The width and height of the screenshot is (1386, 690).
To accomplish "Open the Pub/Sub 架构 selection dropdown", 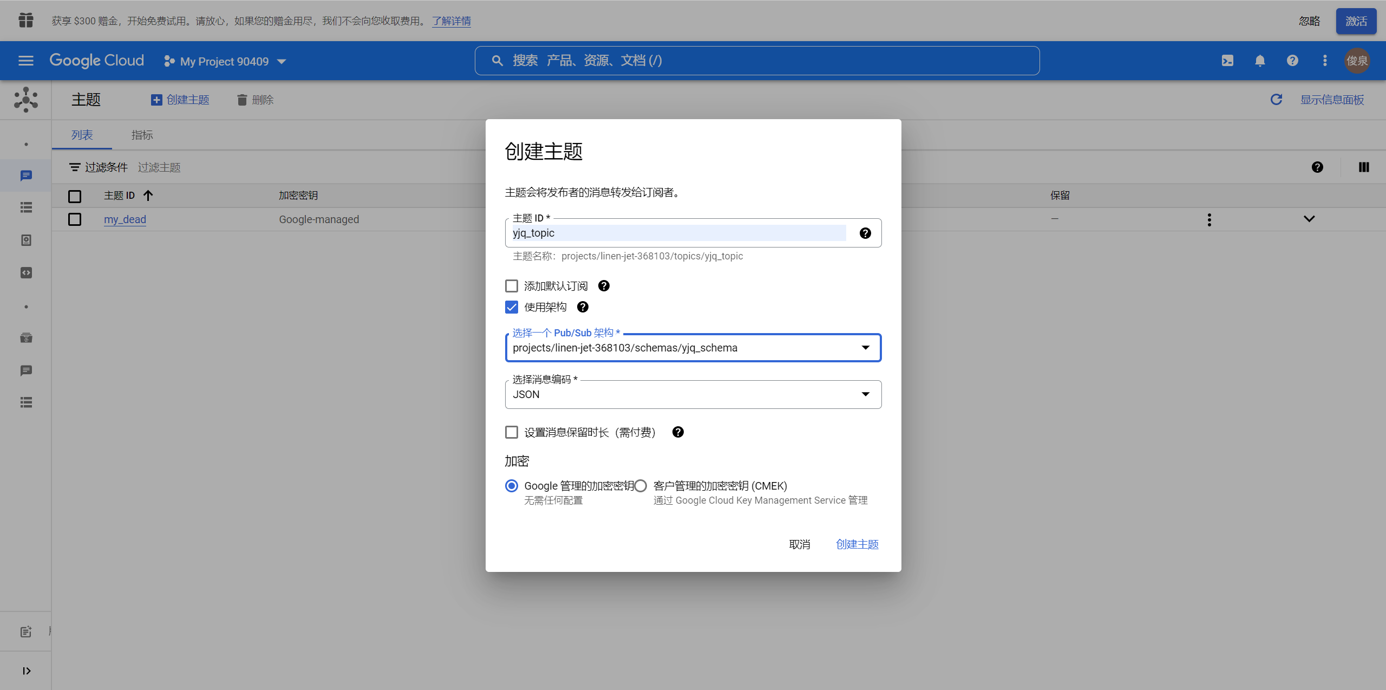I will point(692,348).
